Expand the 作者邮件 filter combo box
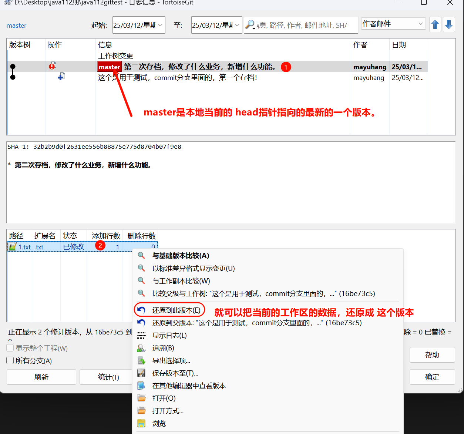The width and height of the screenshot is (464, 434). [420, 24]
